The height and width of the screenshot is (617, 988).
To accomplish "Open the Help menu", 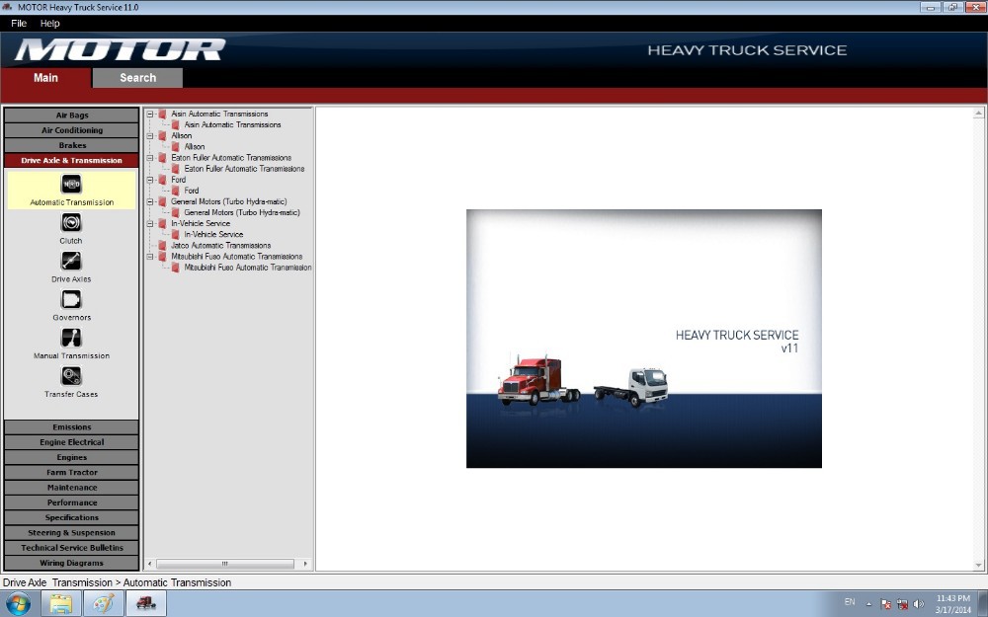I will (49, 24).
